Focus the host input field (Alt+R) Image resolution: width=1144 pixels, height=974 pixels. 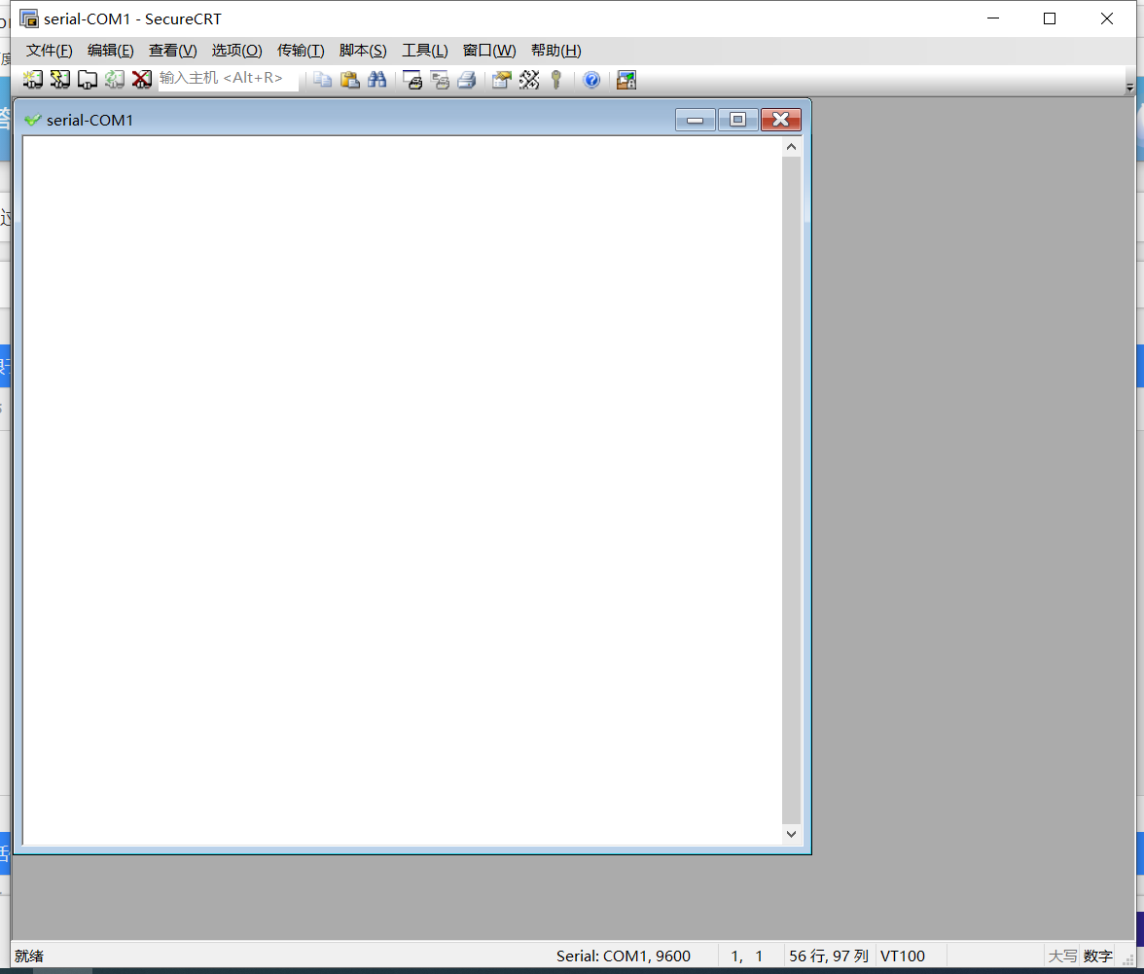pyautogui.click(x=228, y=79)
